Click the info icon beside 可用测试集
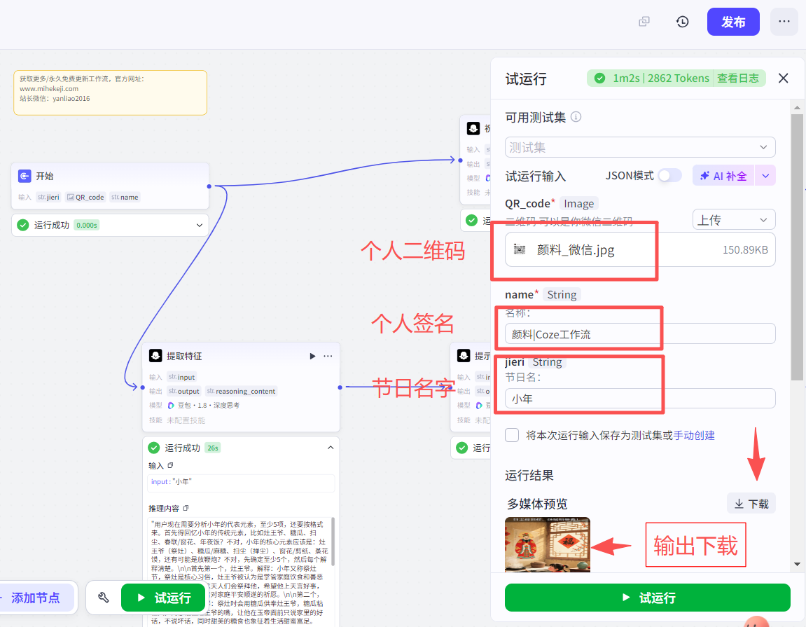This screenshot has height=627, width=806. [x=576, y=117]
